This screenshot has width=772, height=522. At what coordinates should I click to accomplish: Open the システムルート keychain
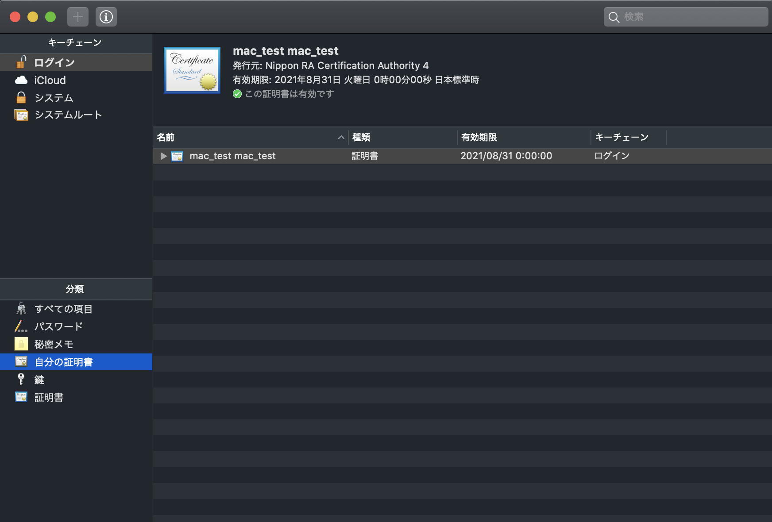click(x=68, y=115)
